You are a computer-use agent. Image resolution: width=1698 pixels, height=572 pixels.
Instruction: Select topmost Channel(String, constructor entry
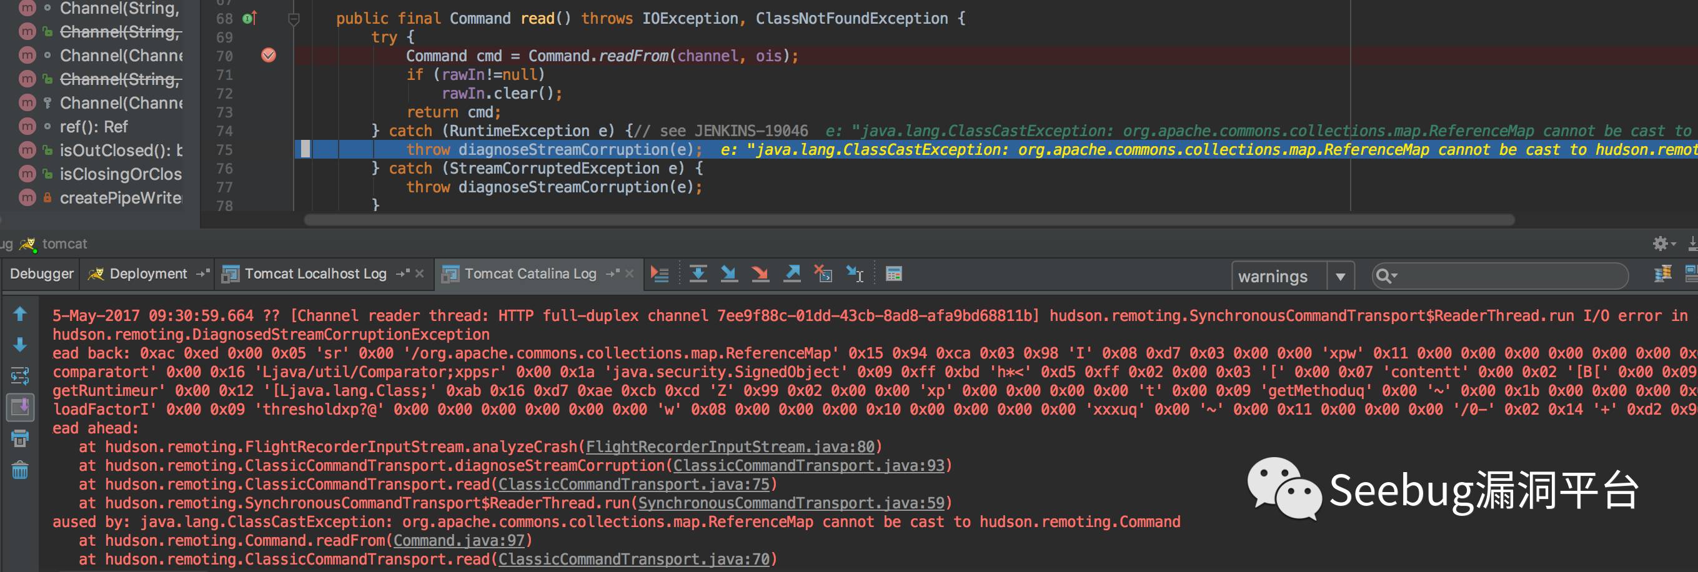pyautogui.click(x=119, y=9)
